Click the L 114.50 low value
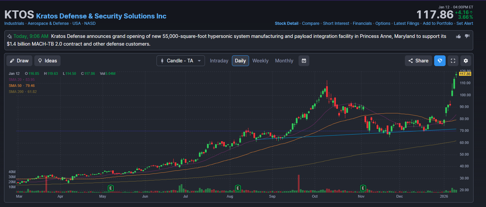 pos(69,73)
